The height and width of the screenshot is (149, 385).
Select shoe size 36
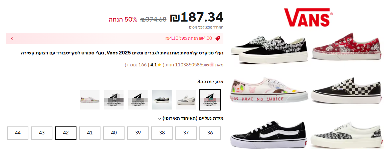(210, 133)
